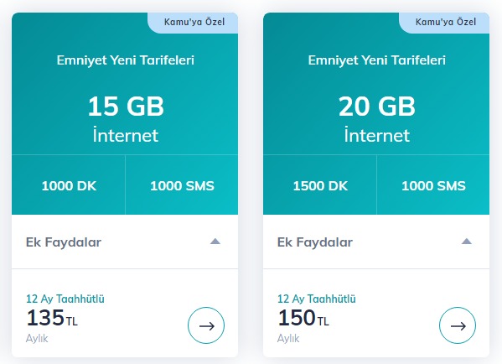502x364 pixels.
Task: Click the 135 TL monthly price
Action: click(x=52, y=318)
